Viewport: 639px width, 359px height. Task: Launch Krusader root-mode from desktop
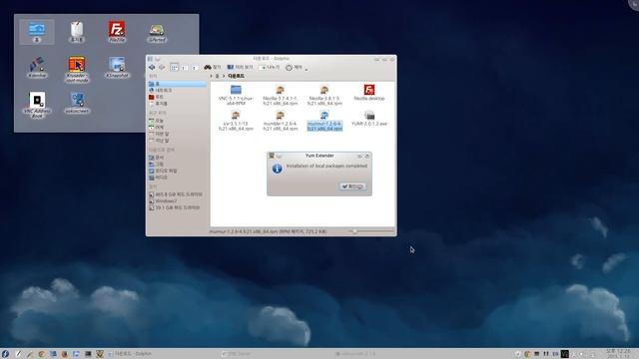coord(77,69)
